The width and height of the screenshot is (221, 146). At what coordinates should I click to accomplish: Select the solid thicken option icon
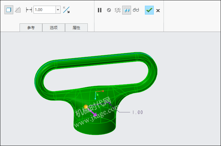[9, 10]
